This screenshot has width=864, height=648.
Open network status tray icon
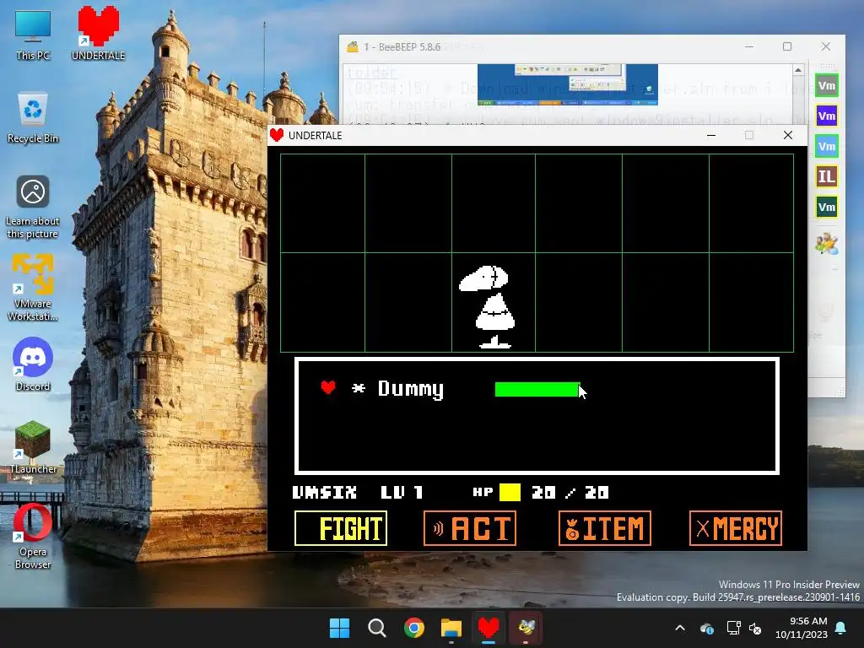point(733,628)
